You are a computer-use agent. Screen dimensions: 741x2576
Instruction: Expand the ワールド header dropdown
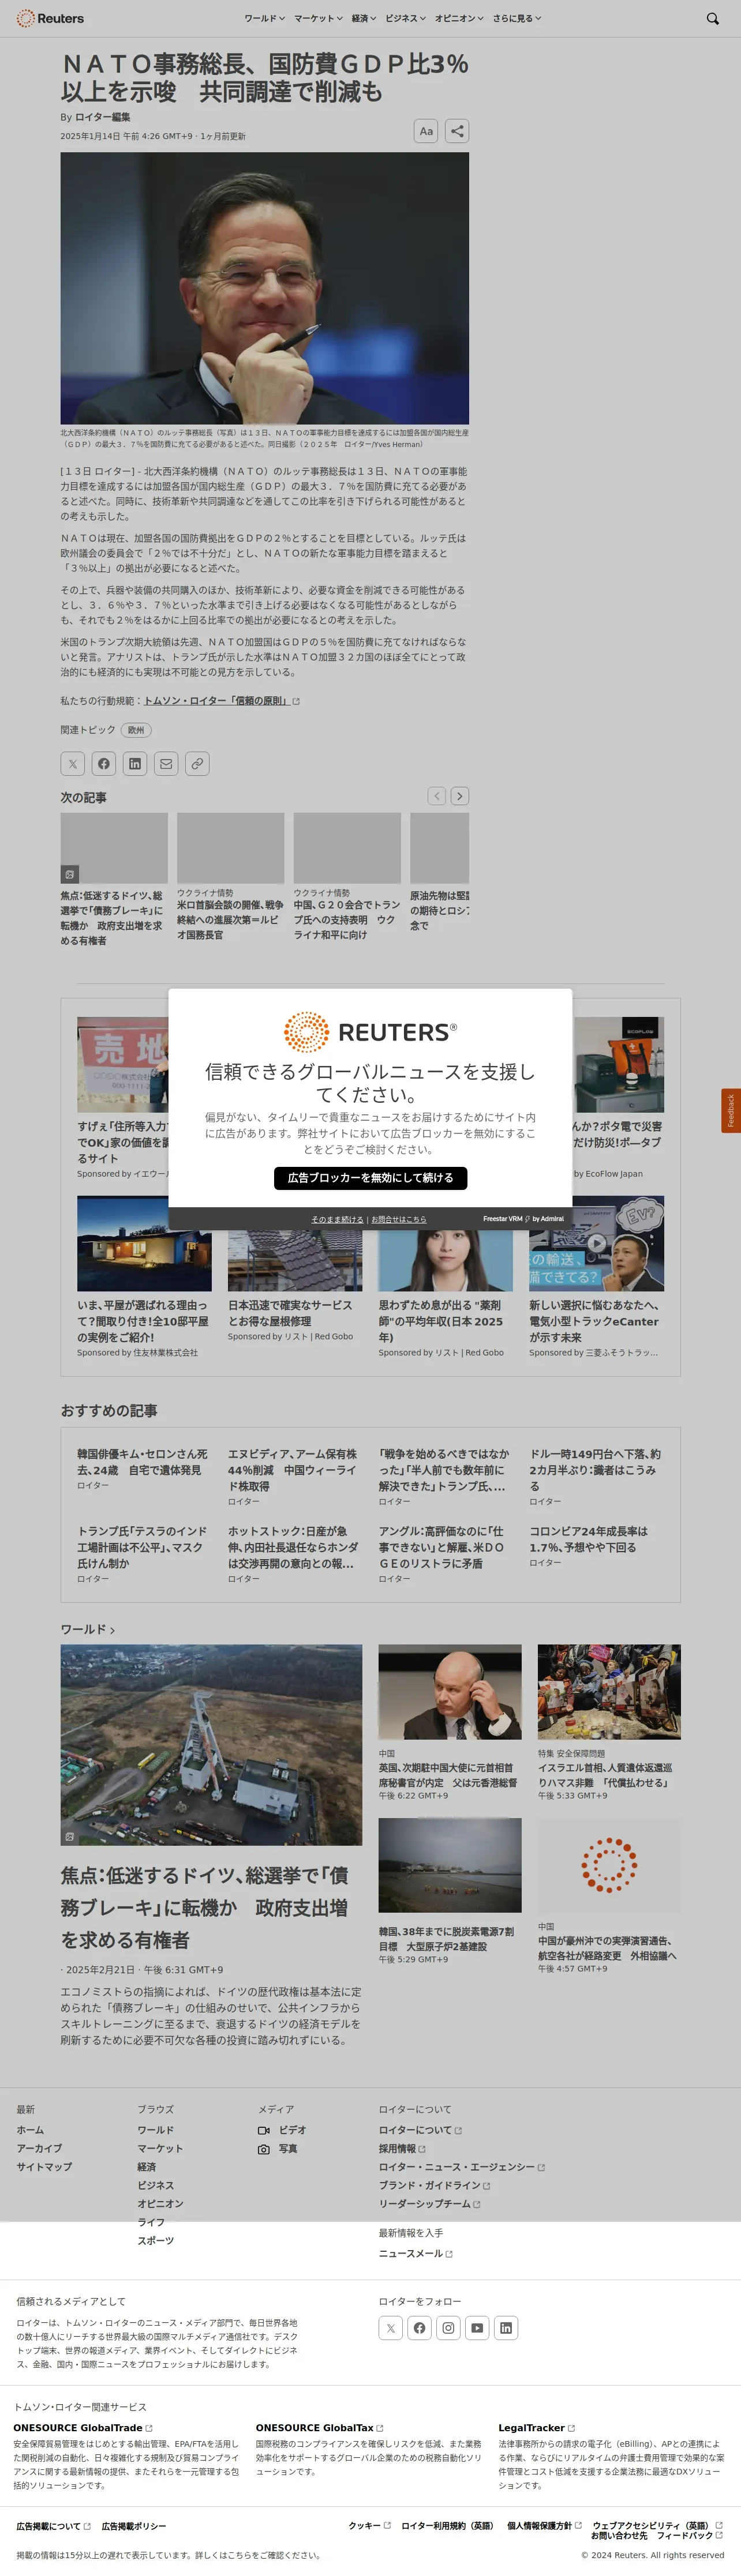coord(265,18)
